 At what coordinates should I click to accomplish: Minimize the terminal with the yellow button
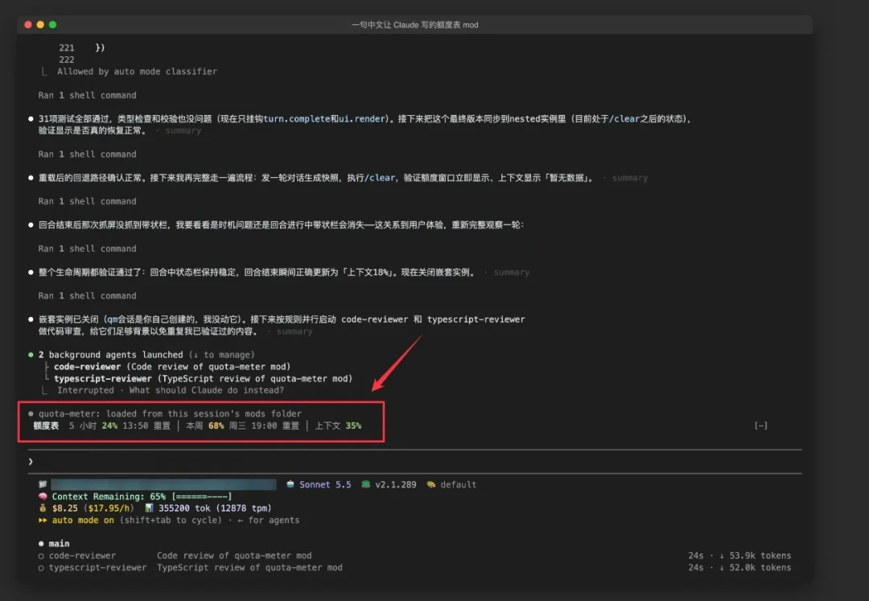40,24
